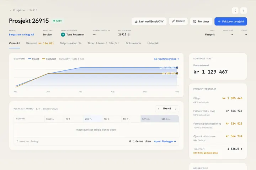This screenshot has width=256, height=170.
Task: Open the Dokumenter tab
Action: coord(133,43)
